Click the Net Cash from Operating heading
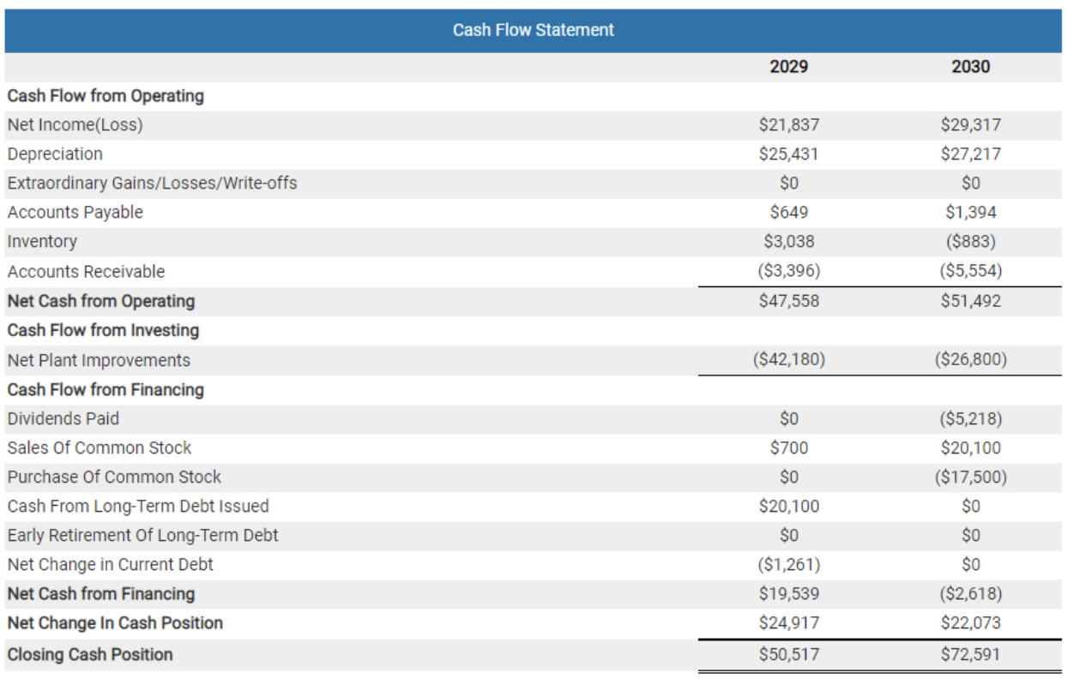Viewport: 1067px width, 691px height. tap(99, 301)
